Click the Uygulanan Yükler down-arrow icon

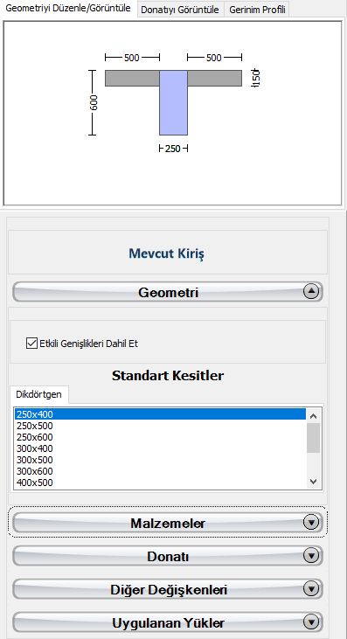[x=311, y=622]
